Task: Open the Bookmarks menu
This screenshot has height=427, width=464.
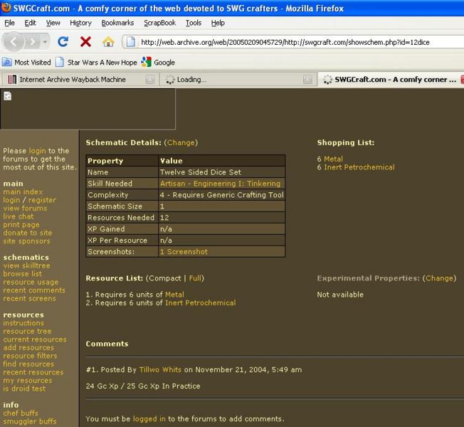Action: click(x=116, y=23)
